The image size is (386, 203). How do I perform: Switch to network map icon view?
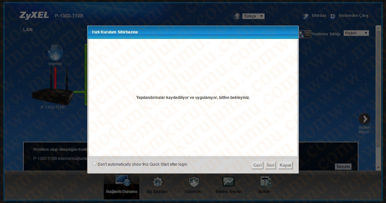point(301,34)
